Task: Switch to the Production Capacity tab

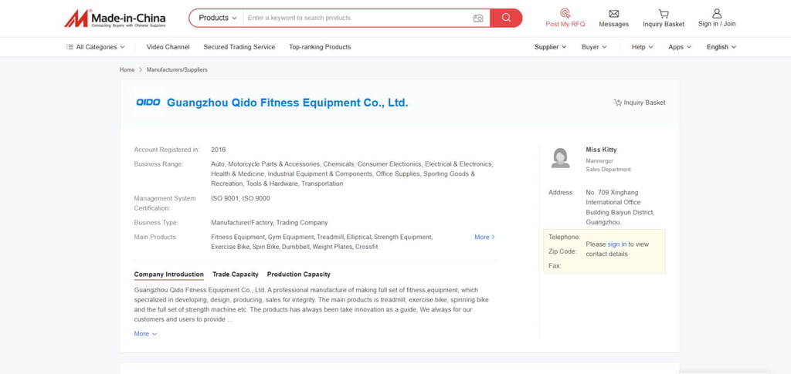Action: (298, 275)
